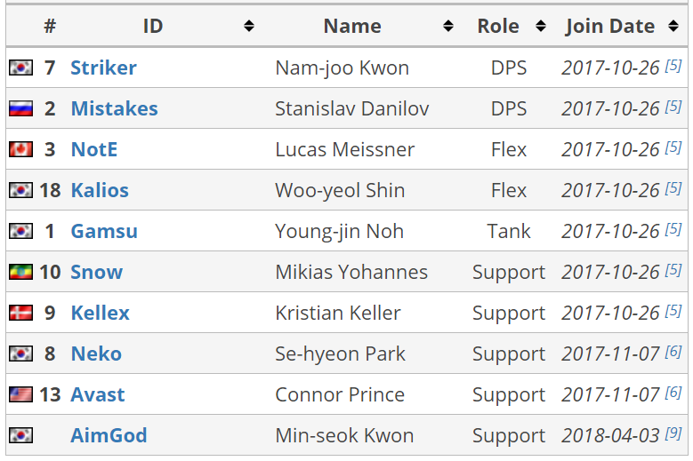The image size is (693, 461).
Task: Click the Danish flag beside Kellex
Action: (20, 313)
